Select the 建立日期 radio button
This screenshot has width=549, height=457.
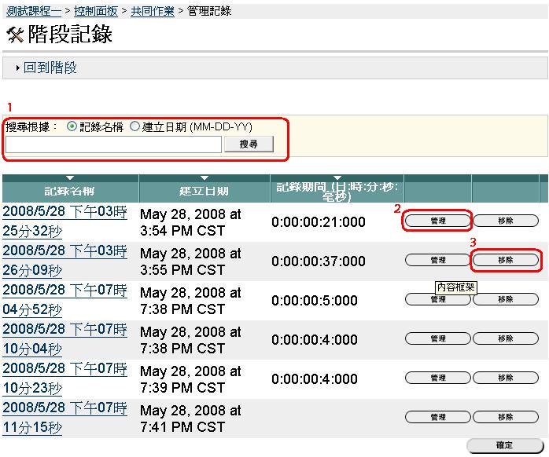coord(134,126)
